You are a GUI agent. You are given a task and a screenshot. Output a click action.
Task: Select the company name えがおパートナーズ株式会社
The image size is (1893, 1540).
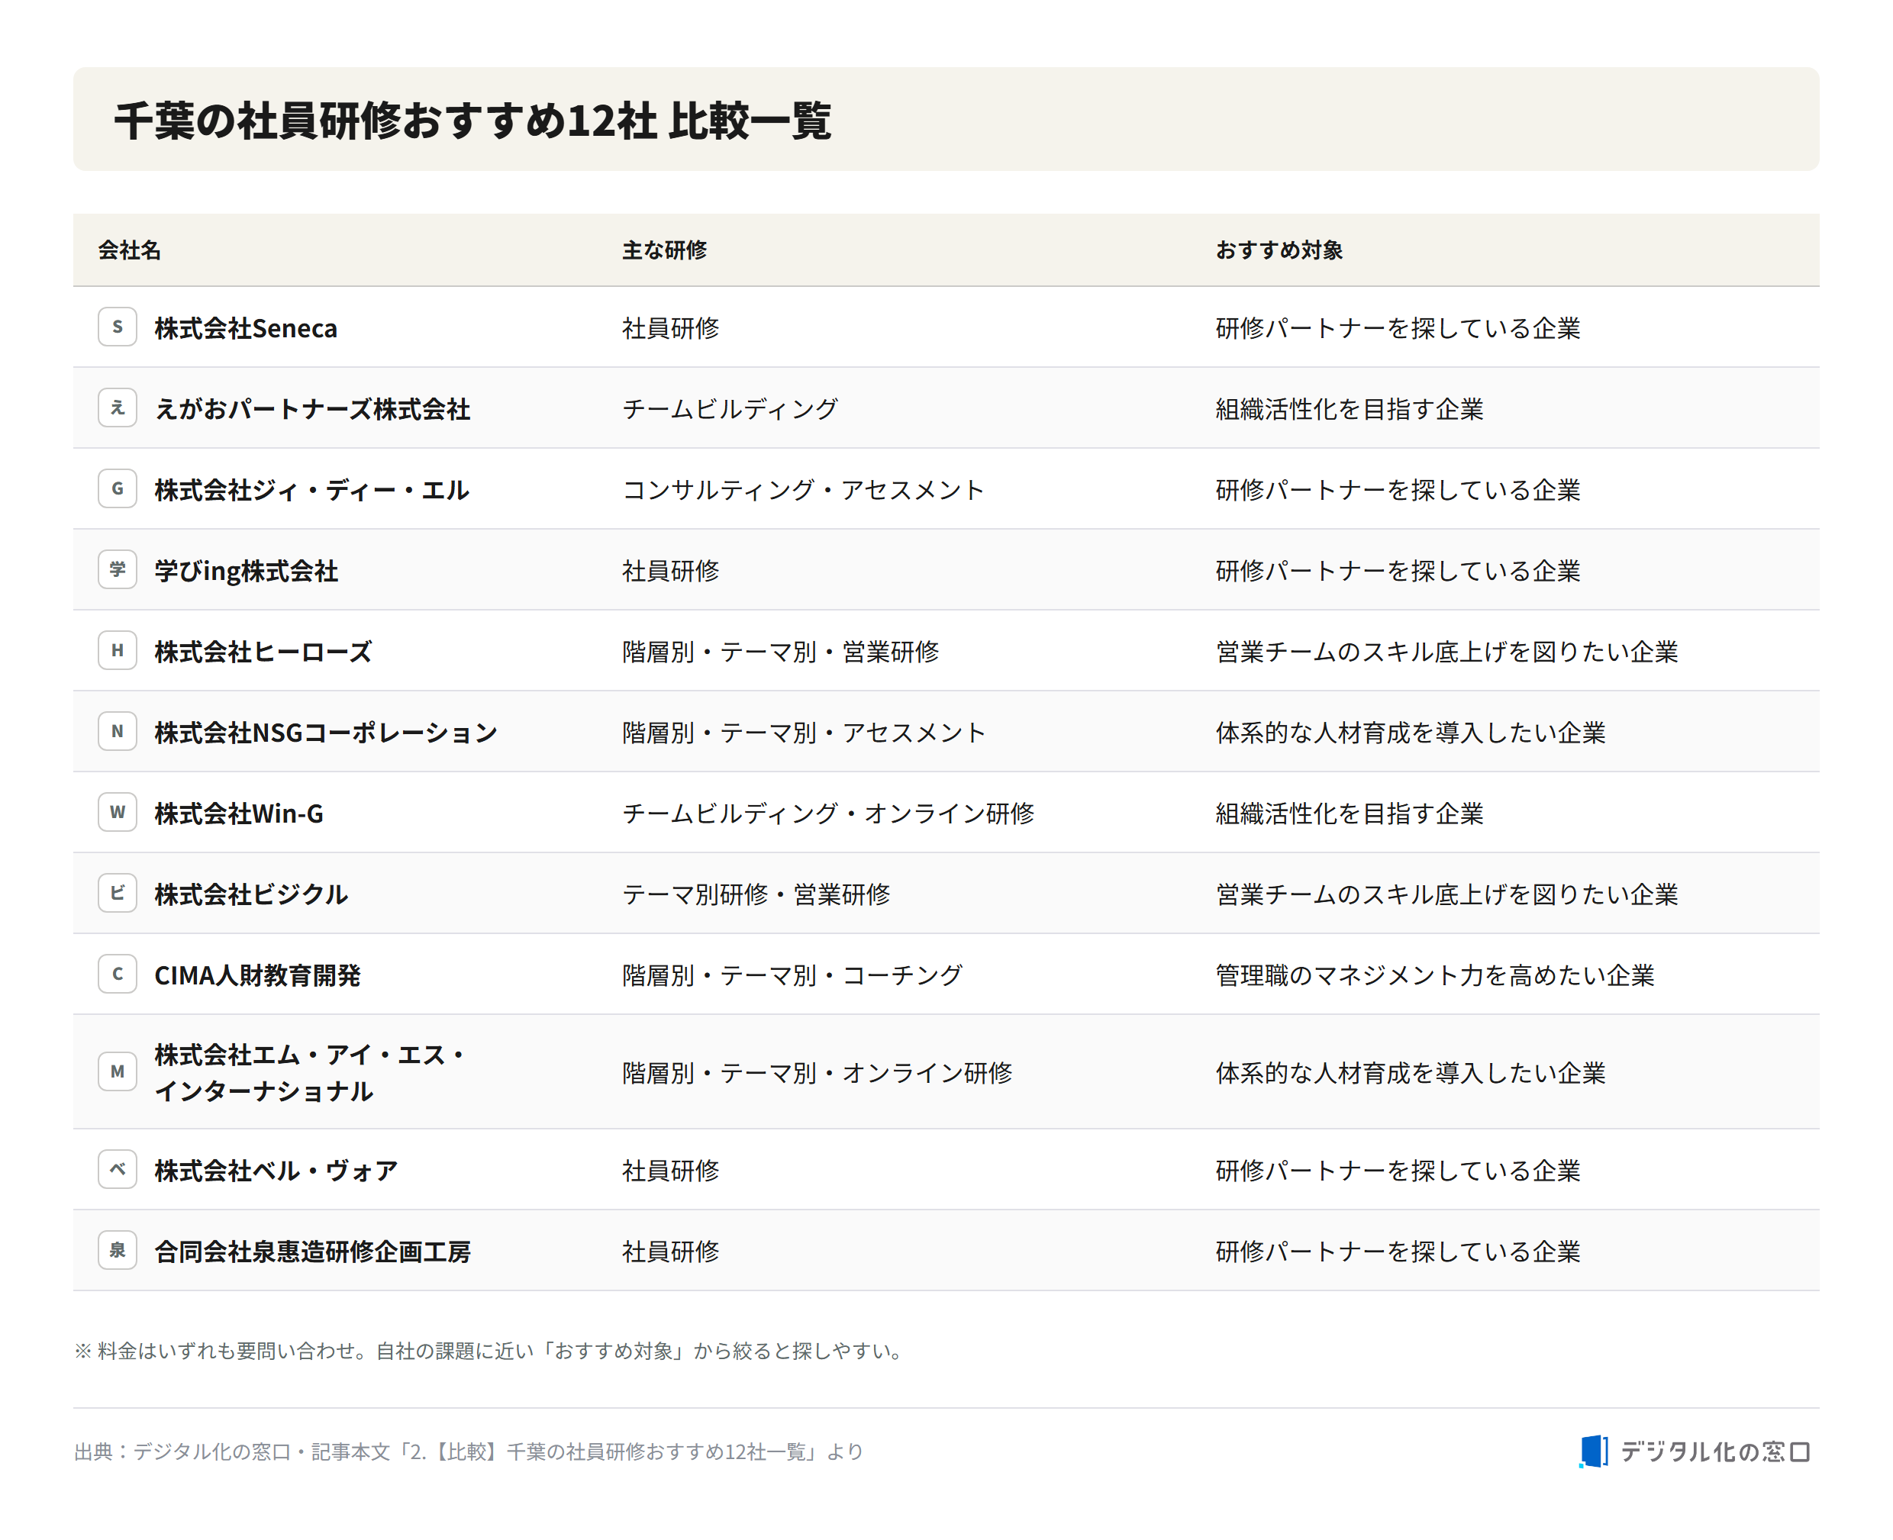pyautogui.click(x=312, y=409)
